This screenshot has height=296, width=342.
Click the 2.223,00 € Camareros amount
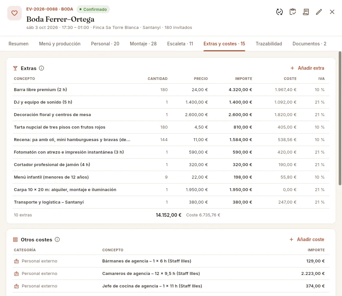[313, 274]
